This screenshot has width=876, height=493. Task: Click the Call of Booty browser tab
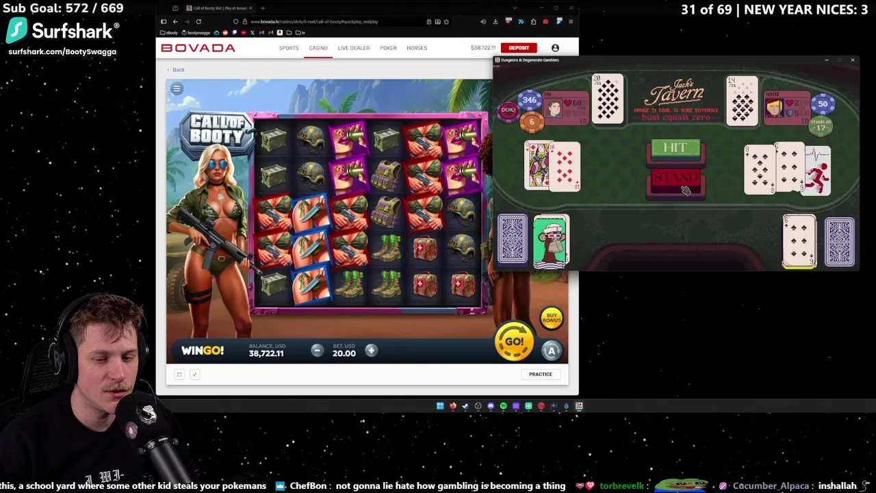click(x=220, y=8)
